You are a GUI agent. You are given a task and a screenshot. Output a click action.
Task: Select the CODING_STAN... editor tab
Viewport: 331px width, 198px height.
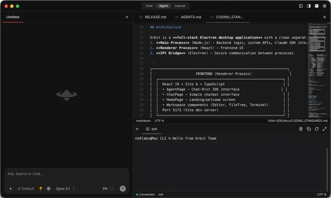227,17
